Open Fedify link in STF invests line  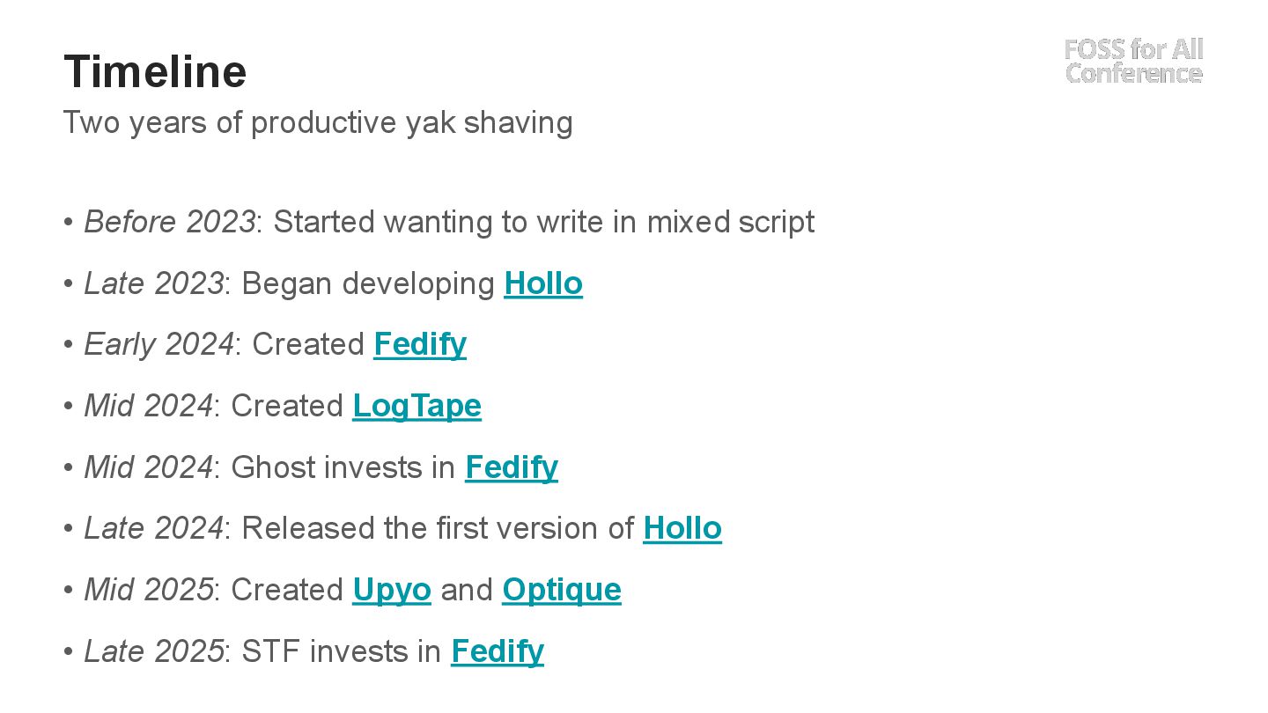(498, 651)
